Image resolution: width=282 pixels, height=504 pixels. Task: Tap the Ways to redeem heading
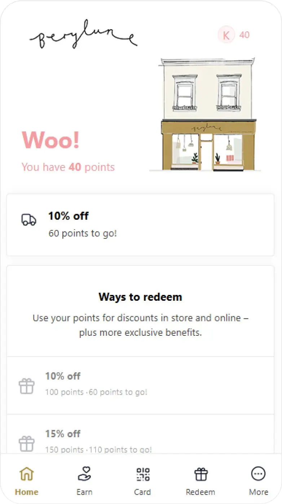pyautogui.click(x=140, y=297)
